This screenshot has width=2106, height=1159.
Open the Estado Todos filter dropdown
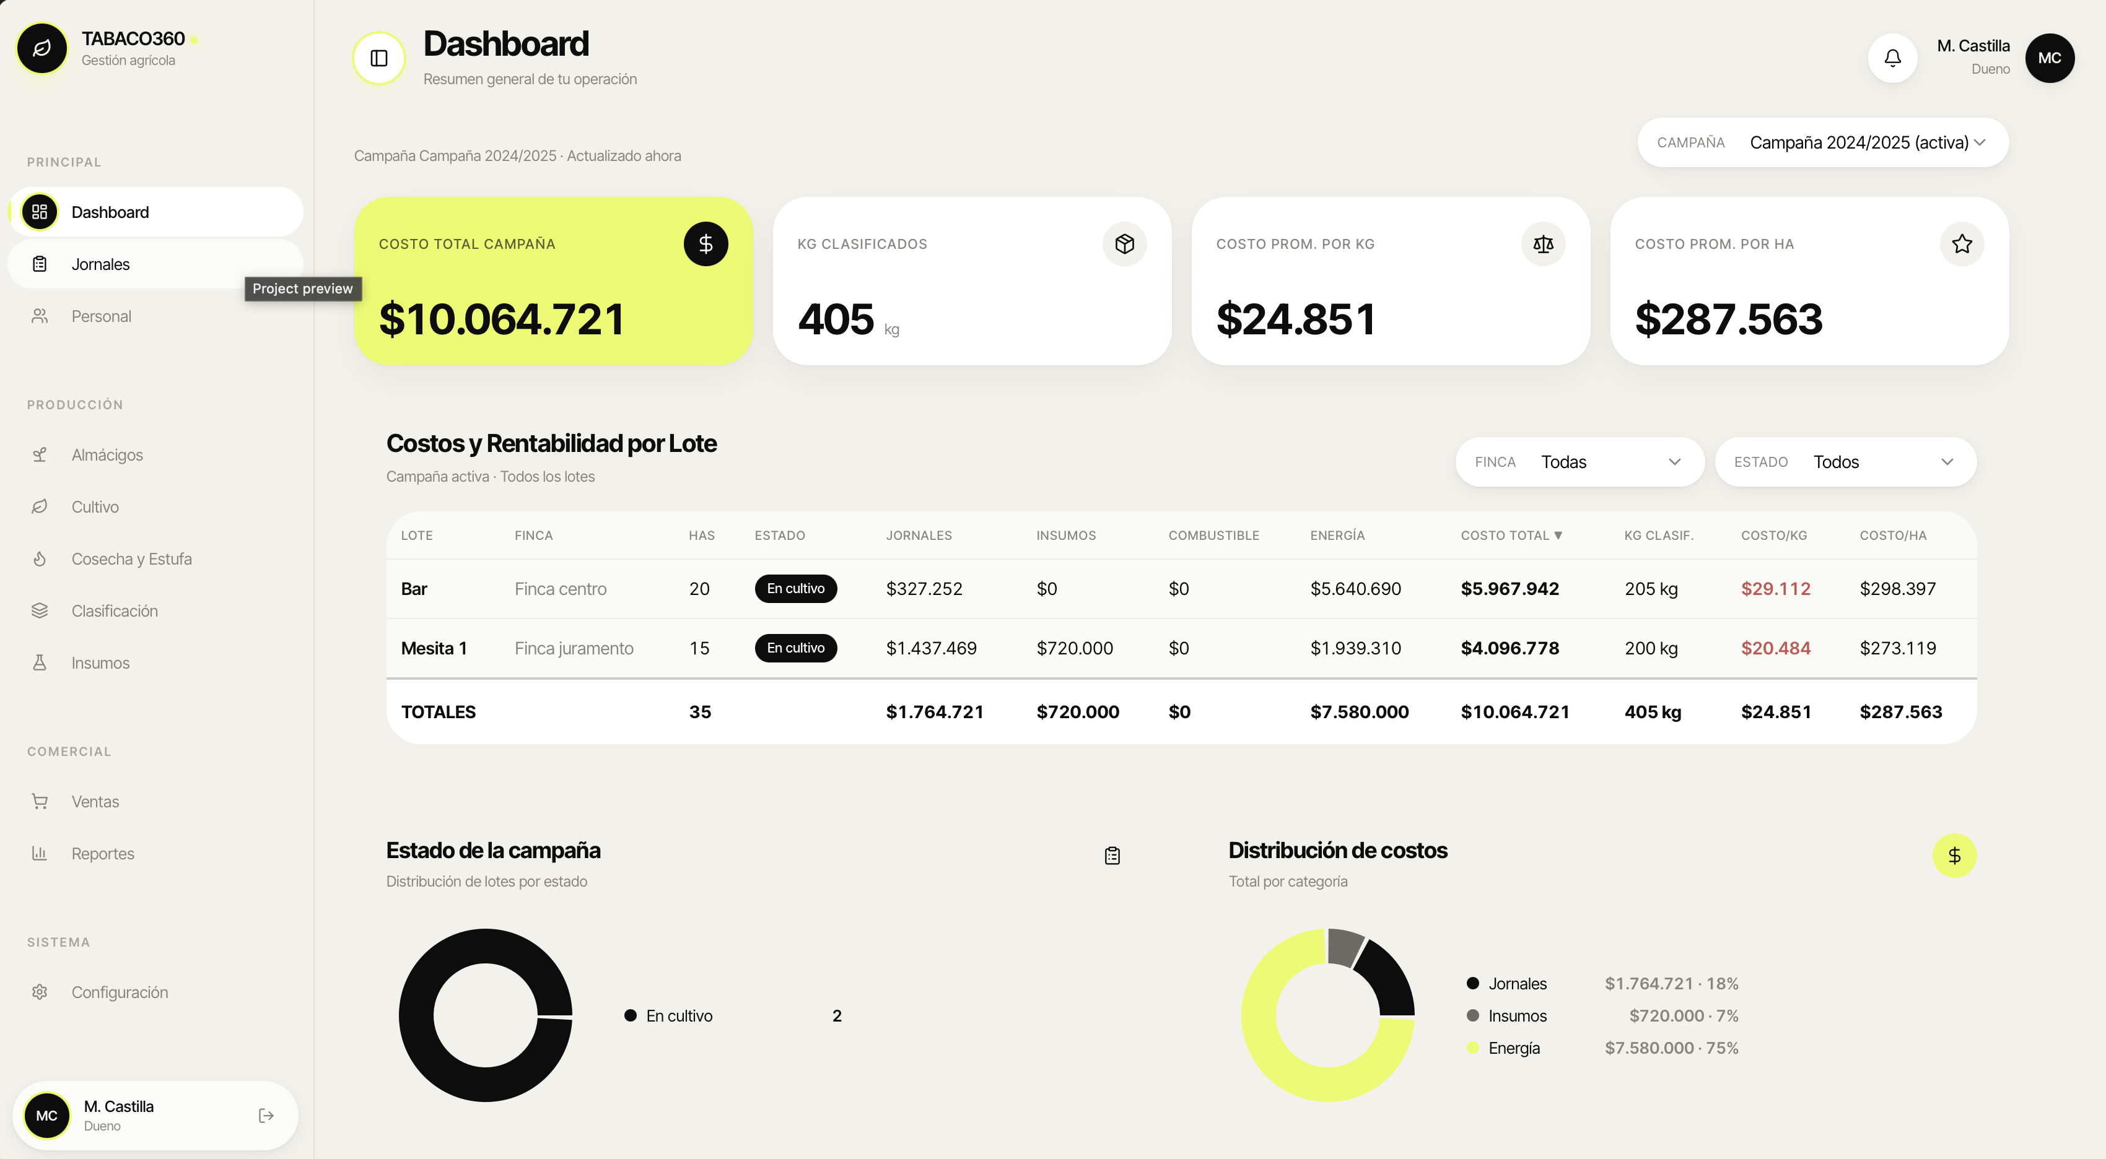tap(1845, 462)
